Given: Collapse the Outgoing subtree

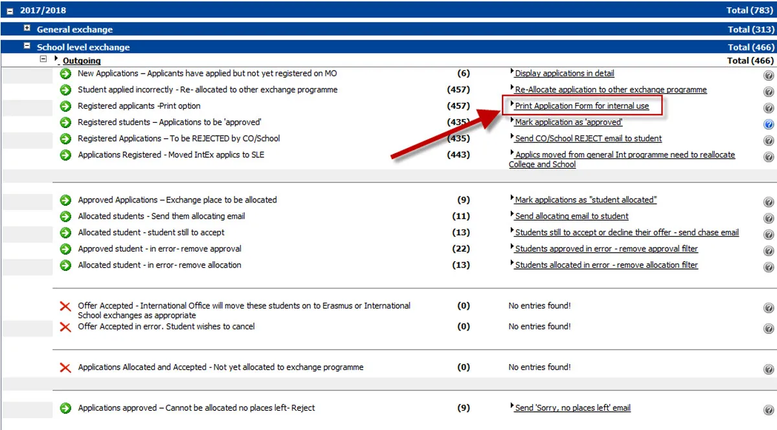Looking at the screenshot, I should [43, 58].
